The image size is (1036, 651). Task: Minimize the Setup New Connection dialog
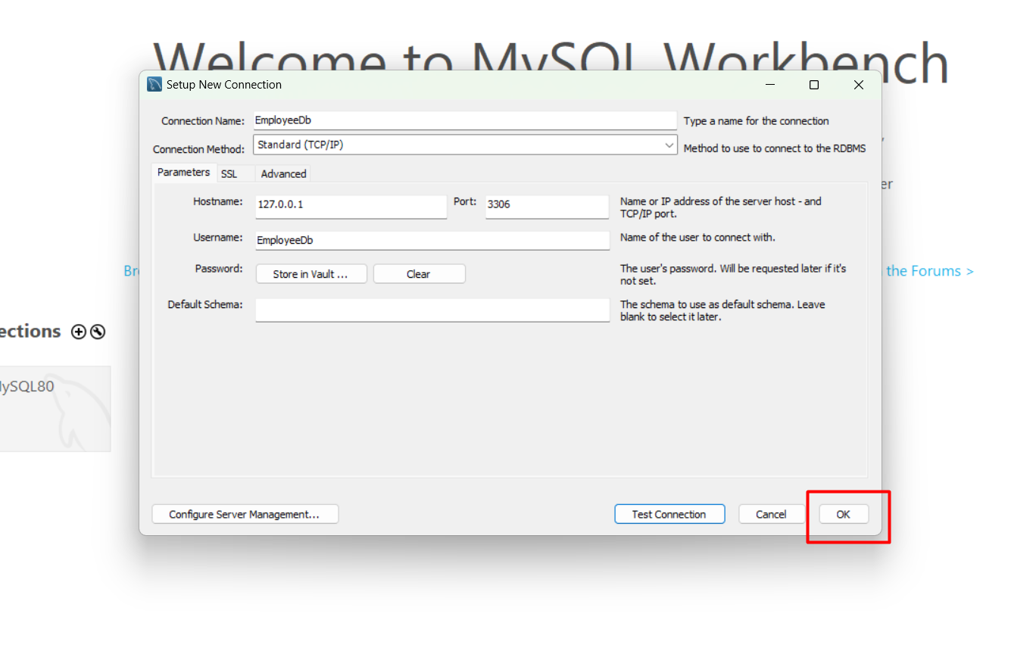[x=769, y=85]
